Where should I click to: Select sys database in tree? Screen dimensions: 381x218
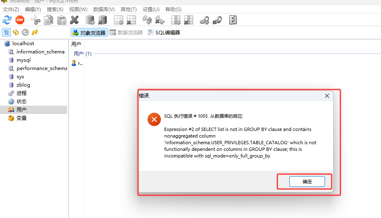coord(20,77)
